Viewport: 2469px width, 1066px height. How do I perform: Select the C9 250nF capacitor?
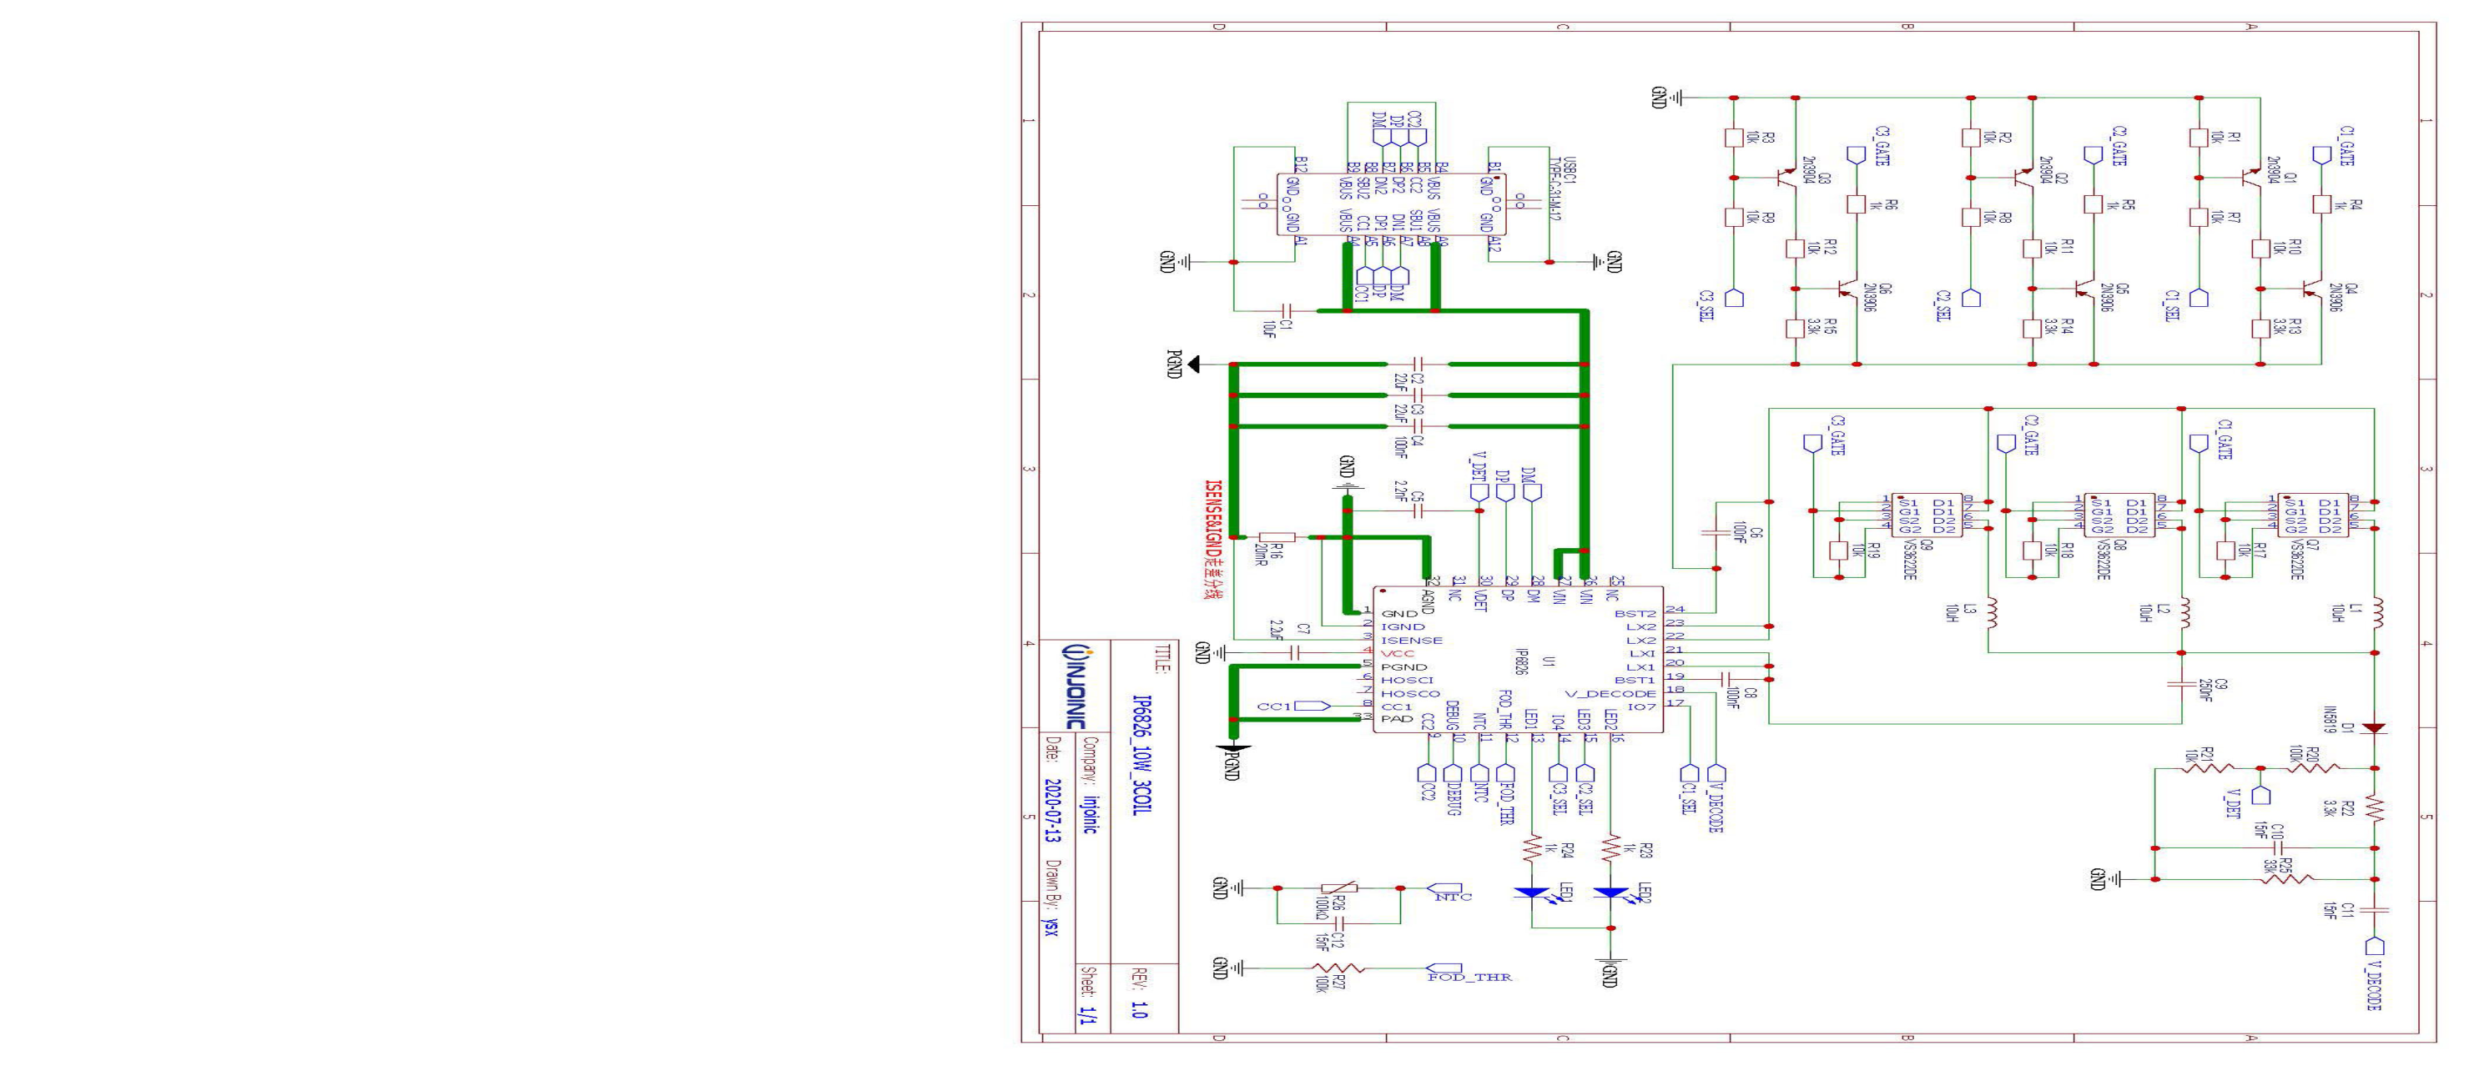tap(2184, 685)
